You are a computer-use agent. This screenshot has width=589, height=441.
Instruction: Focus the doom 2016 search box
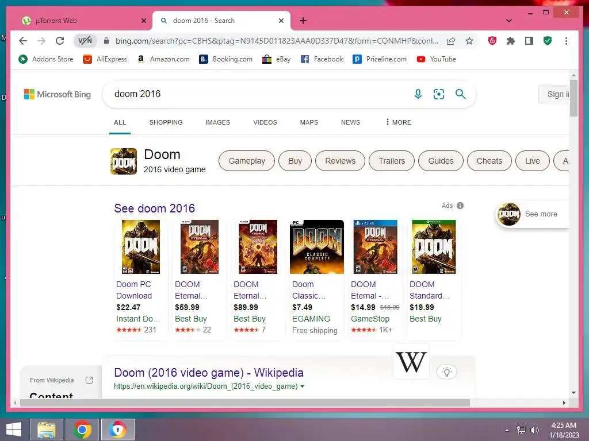[259, 94]
